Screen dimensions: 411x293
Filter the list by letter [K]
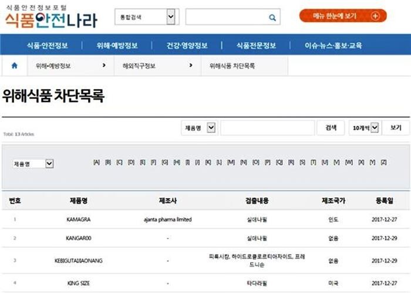pos(208,162)
